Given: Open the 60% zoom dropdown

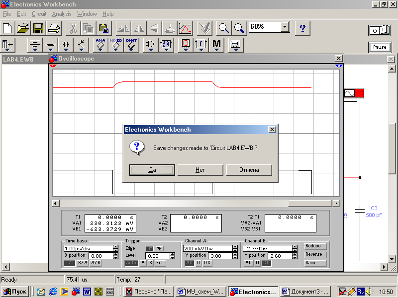Looking at the screenshot, I should [285, 27].
